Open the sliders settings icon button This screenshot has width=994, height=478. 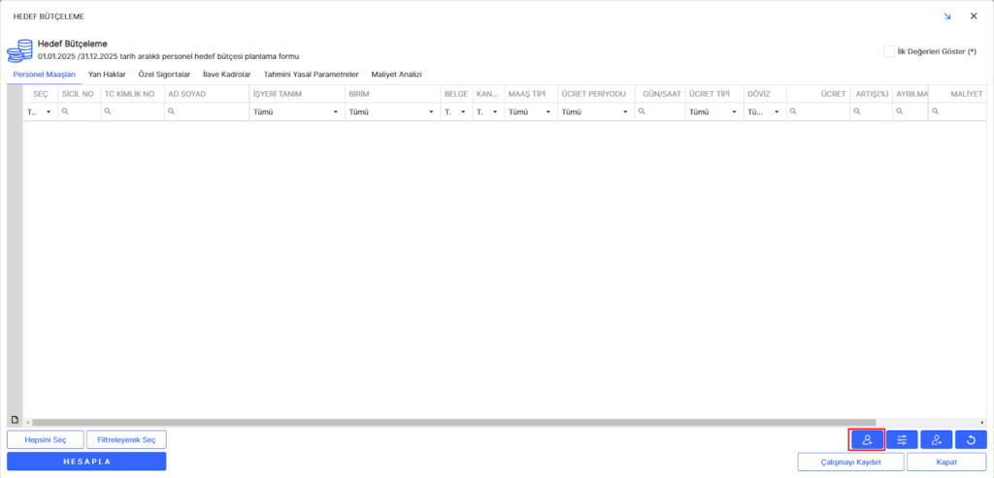902,440
